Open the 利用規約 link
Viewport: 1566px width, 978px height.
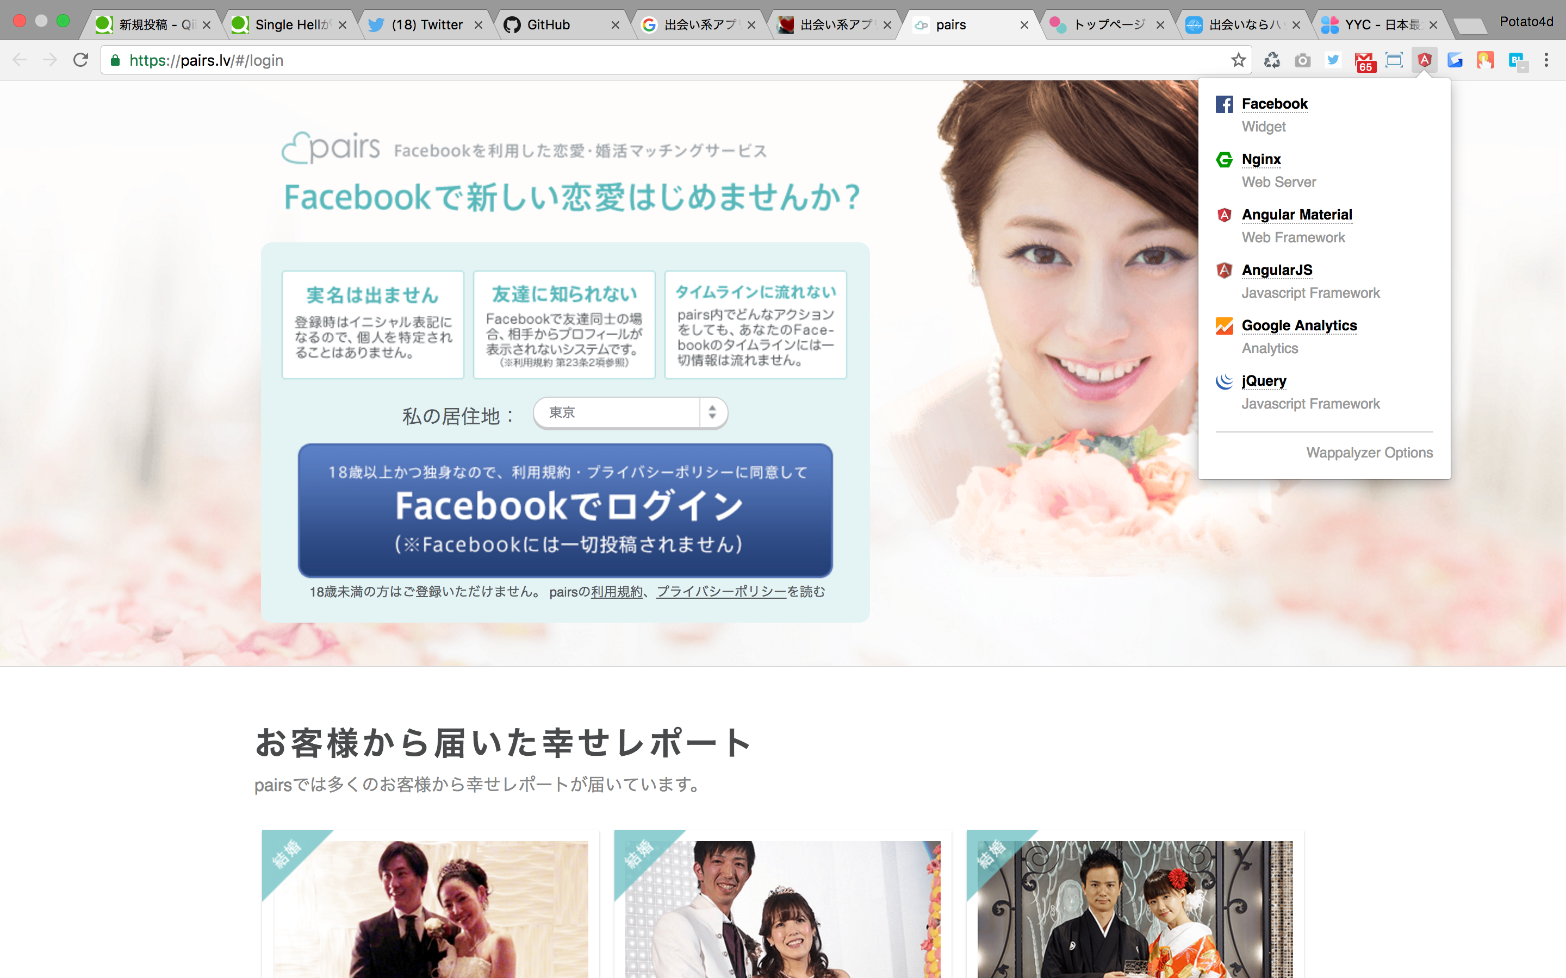(617, 592)
